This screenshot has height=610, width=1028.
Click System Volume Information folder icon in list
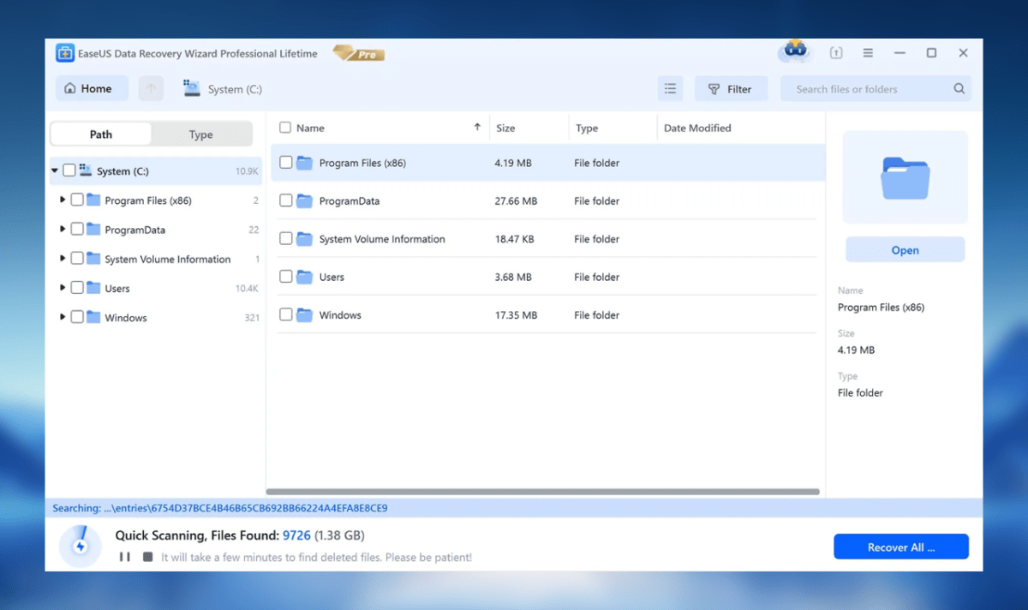[x=305, y=239]
